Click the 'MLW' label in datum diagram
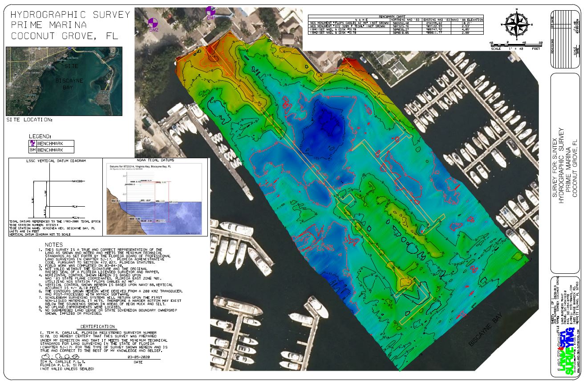This screenshot has width=587, height=384. pos(75,206)
